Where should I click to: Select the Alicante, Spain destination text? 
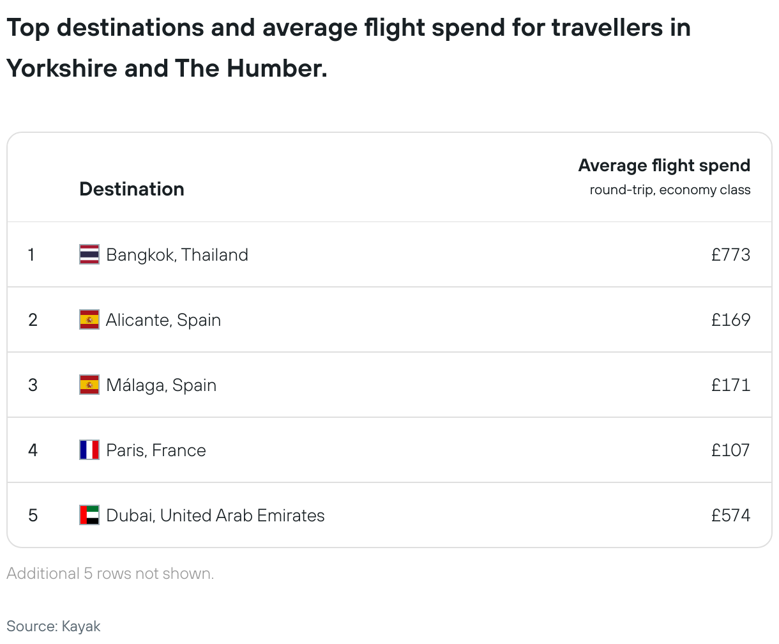163,320
